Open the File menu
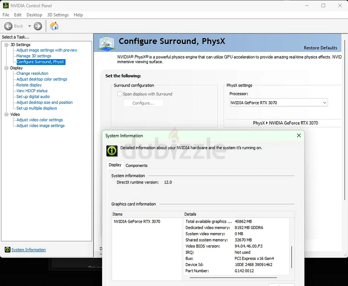This screenshot has height=286, width=348. point(6,15)
